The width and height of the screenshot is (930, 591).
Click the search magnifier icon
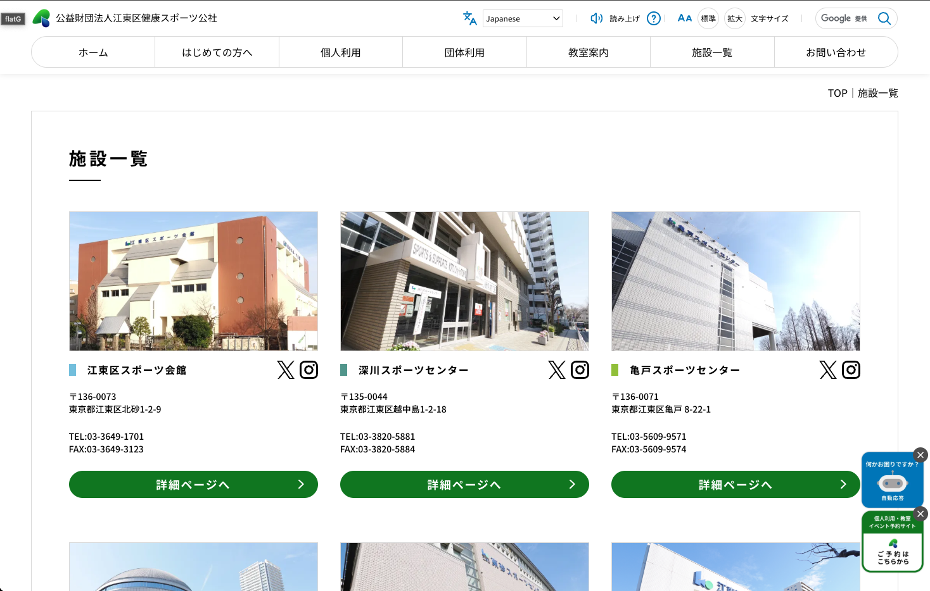click(884, 18)
